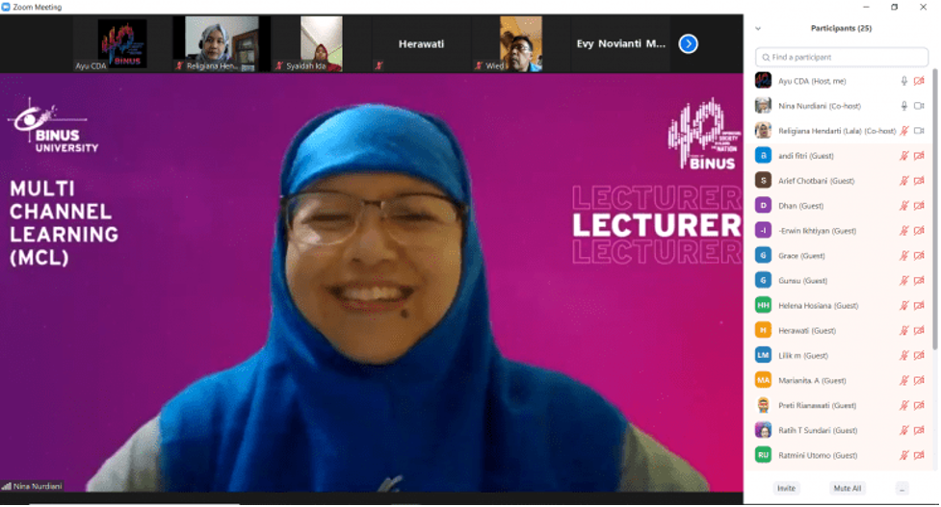Click Grace muted microphone icon
The image size is (941, 507).
[903, 256]
